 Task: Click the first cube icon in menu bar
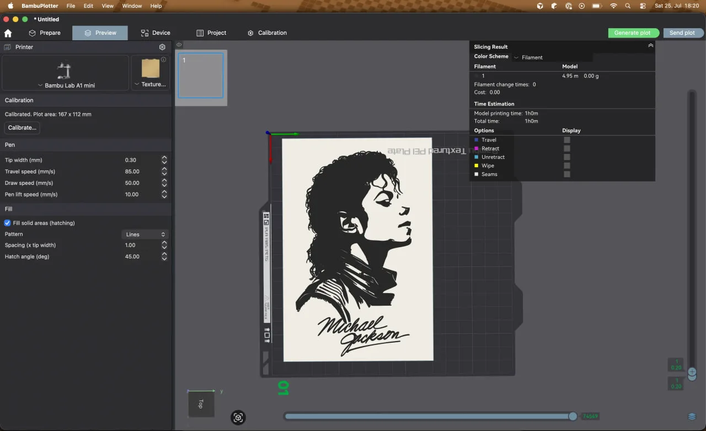click(540, 6)
